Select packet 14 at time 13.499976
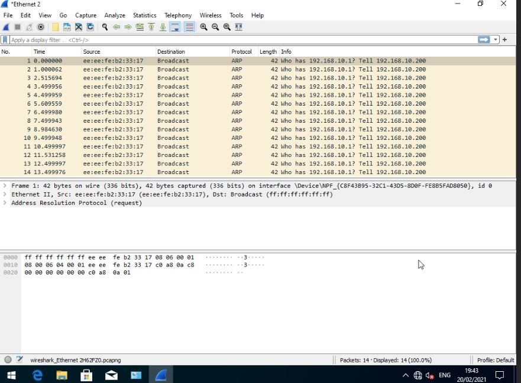Viewport: 521px width, 383px height. (x=258, y=172)
